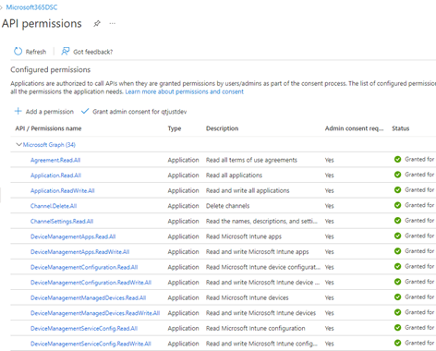Click the API permissions page title

coord(42,23)
